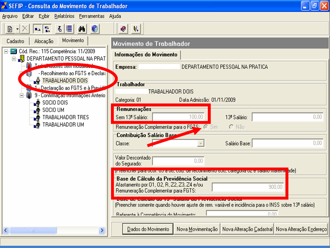Select the Cód. Rec.: 115 Competência: 11/2009 node
The height and width of the screenshot is (248, 330).
pos(57,51)
